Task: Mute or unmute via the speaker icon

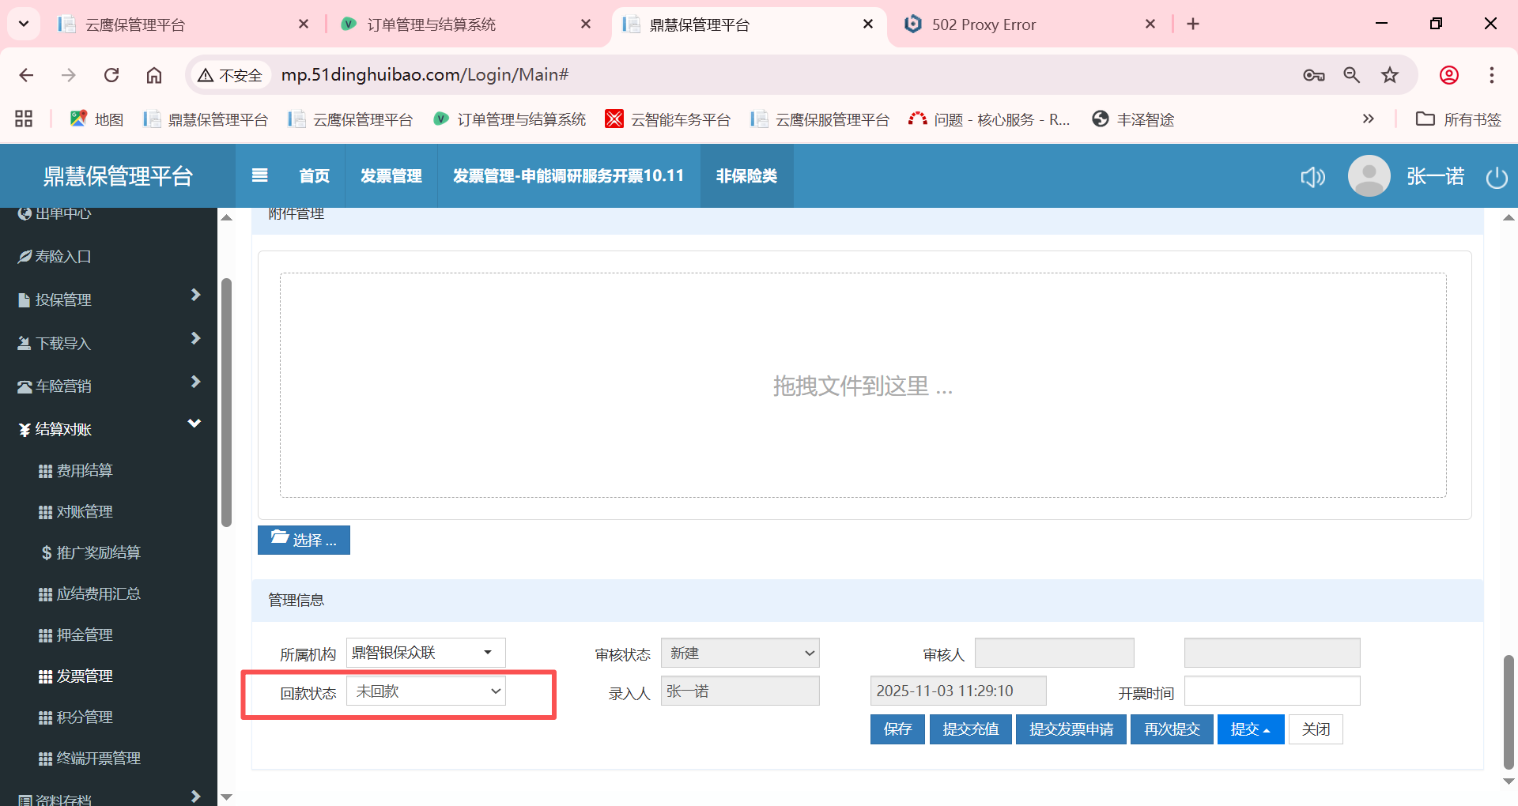Action: point(1312,176)
